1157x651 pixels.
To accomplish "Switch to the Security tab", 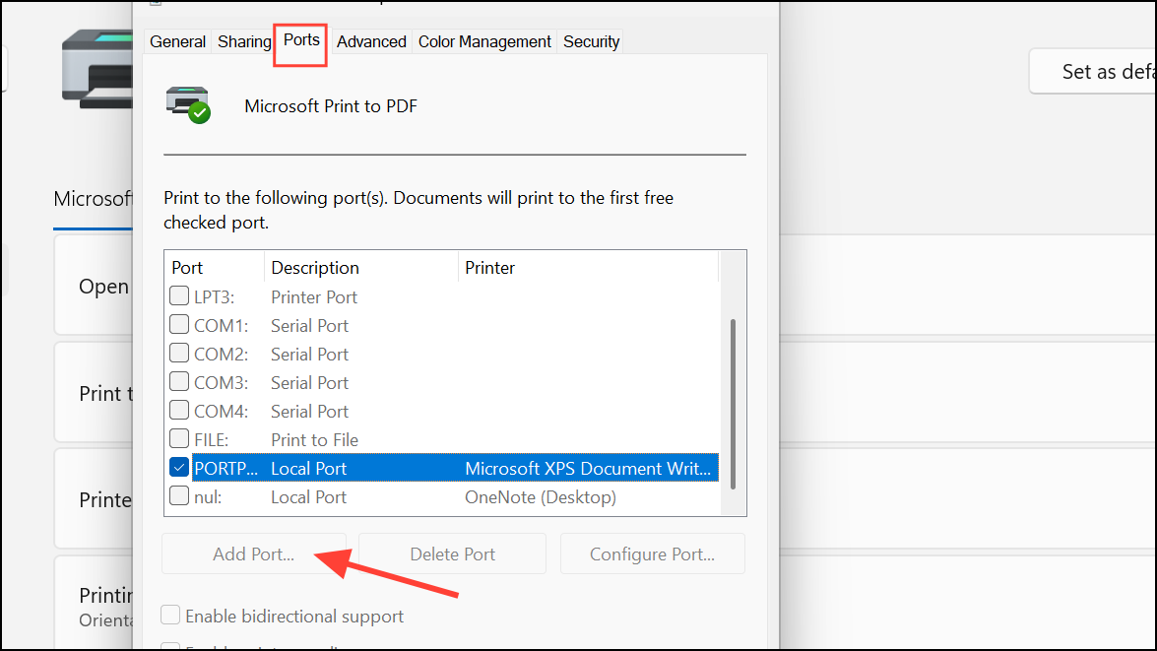I will [590, 41].
